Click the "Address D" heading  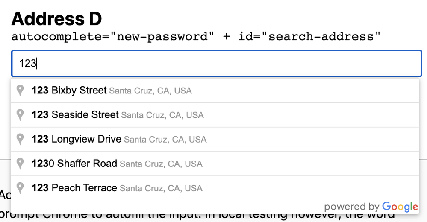point(57,18)
